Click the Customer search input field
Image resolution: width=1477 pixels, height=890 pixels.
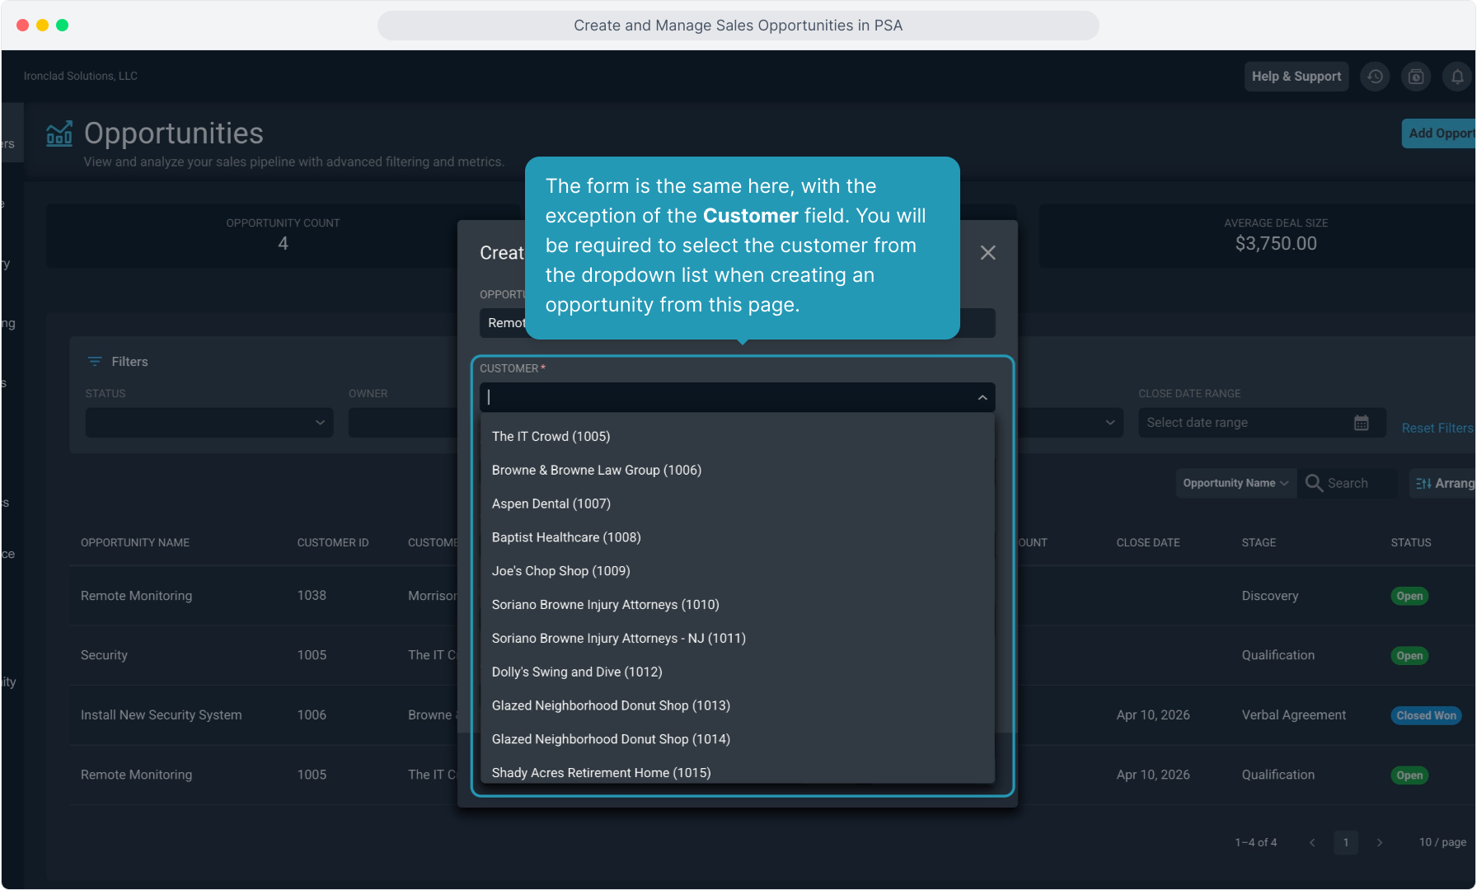725,397
